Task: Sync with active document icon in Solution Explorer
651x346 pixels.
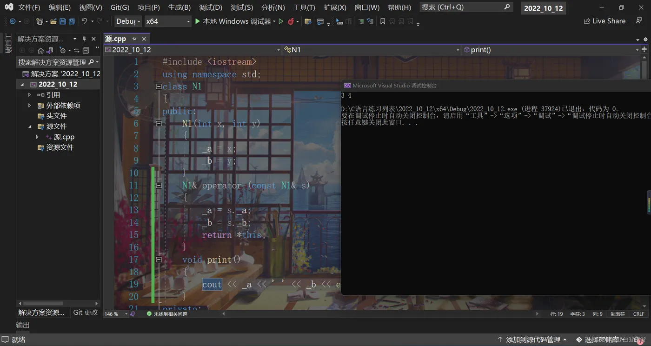Action: pyautogui.click(x=77, y=50)
